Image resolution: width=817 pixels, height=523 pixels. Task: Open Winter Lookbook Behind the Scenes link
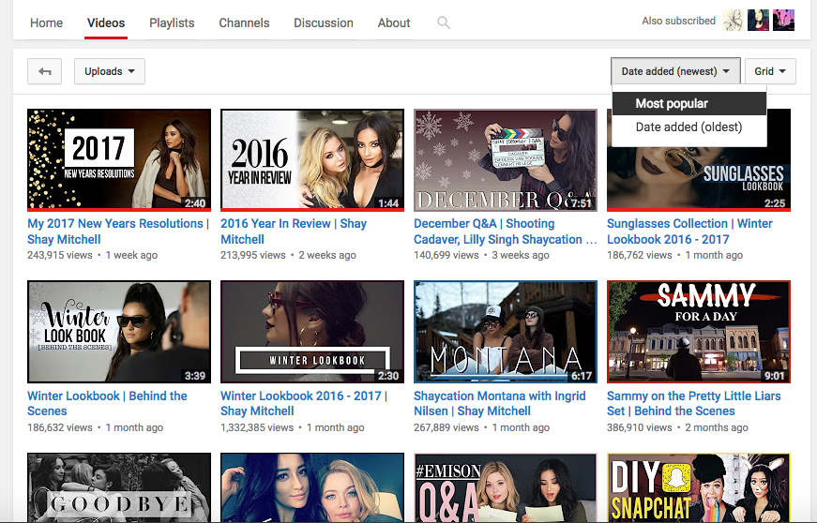tap(107, 403)
